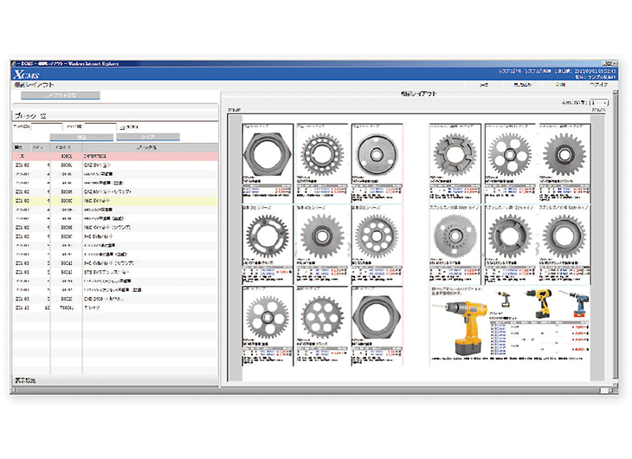Click the last item in the upper-right navigation menu
This screenshot has height=459, width=632.
pyautogui.click(x=598, y=85)
